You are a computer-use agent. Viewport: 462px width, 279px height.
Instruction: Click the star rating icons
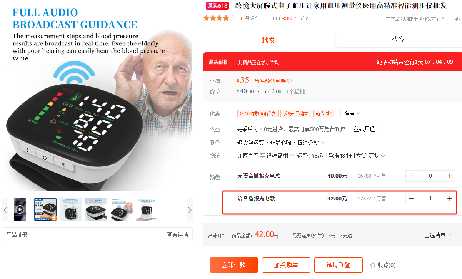[219, 18]
